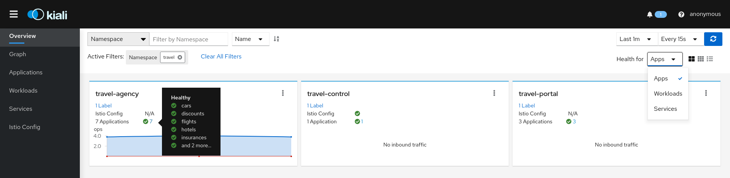
Task: Open the Last 1m duration dropdown
Action: pos(636,39)
